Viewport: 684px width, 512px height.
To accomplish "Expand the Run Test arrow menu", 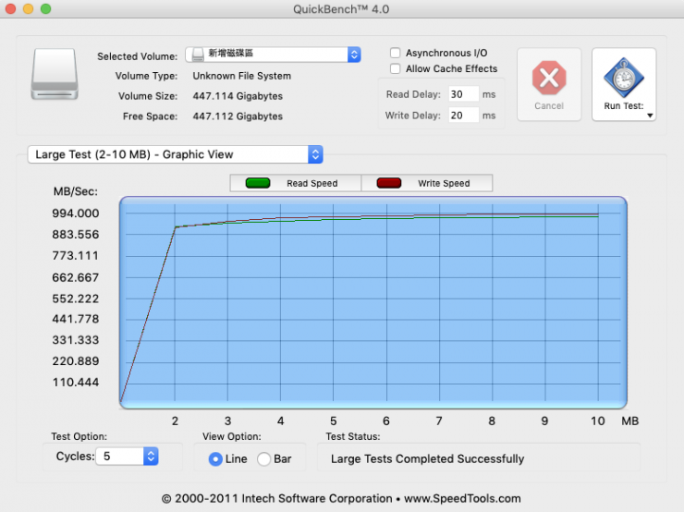I will click(x=650, y=116).
